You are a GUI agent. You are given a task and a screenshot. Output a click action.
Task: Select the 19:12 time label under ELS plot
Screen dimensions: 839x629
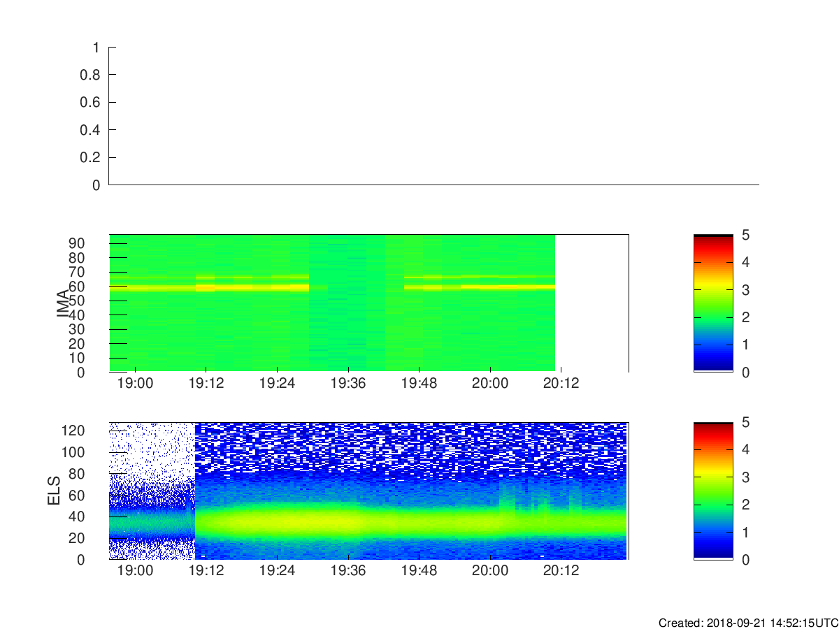pyautogui.click(x=206, y=570)
